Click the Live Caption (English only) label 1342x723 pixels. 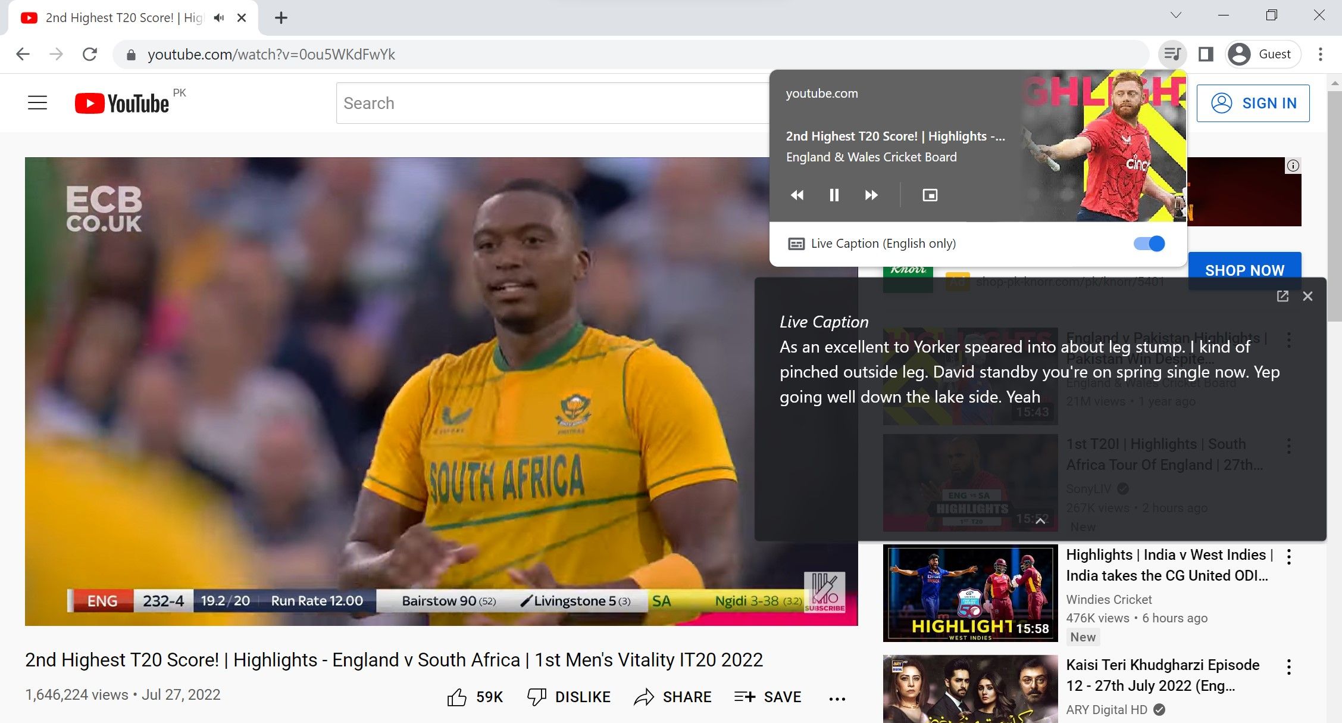[883, 244]
